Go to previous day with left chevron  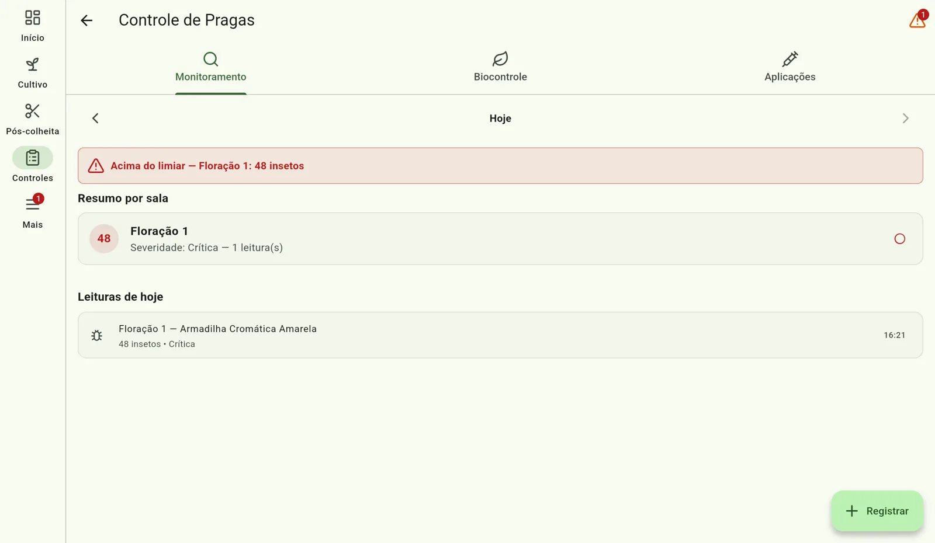95,119
